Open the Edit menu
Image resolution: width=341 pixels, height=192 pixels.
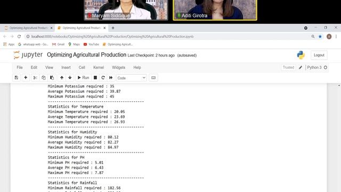tap(34, 68)
